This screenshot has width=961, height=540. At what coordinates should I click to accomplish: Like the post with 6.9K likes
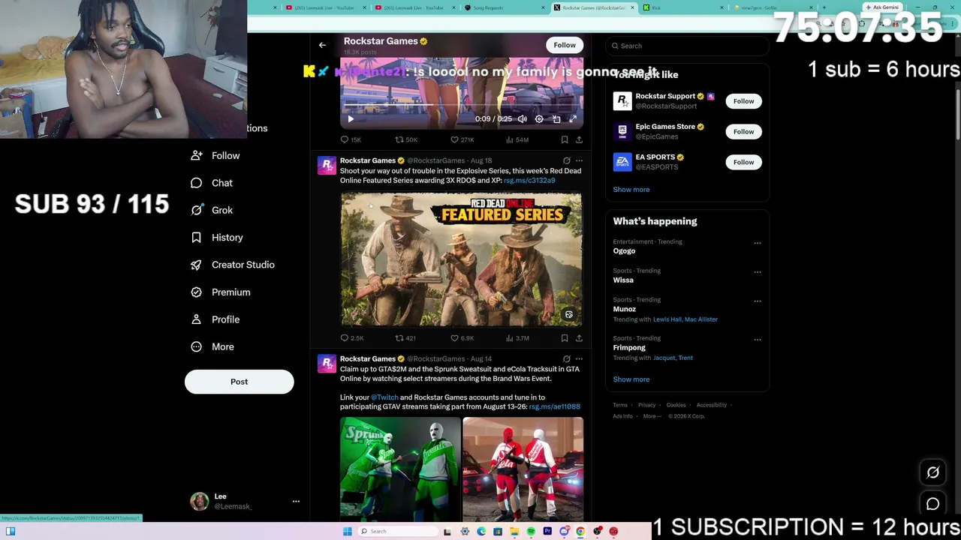tap(462, 338)
